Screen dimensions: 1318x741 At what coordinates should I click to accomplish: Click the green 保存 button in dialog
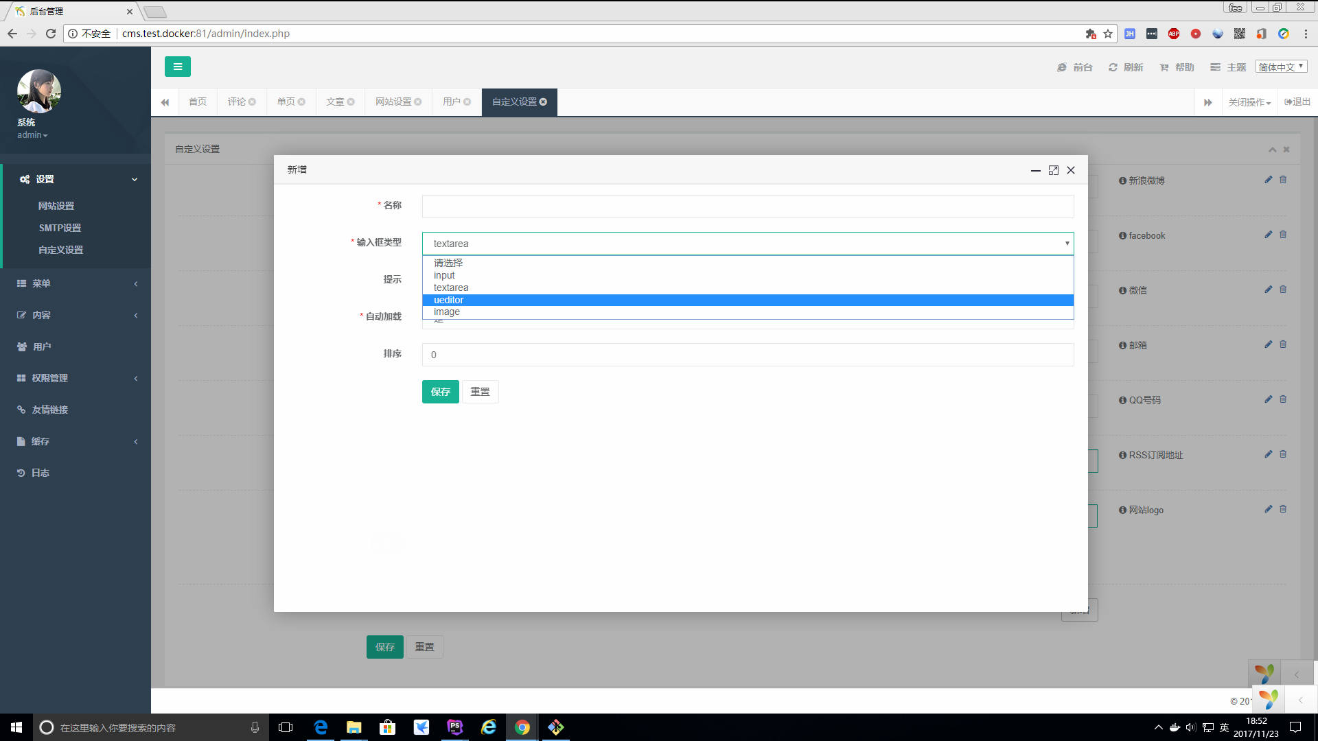tap(440, 392)
